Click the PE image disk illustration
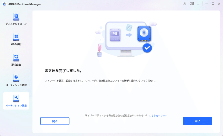Image resolution: width=223 pixels, height=136 pixels. point(115,35)
